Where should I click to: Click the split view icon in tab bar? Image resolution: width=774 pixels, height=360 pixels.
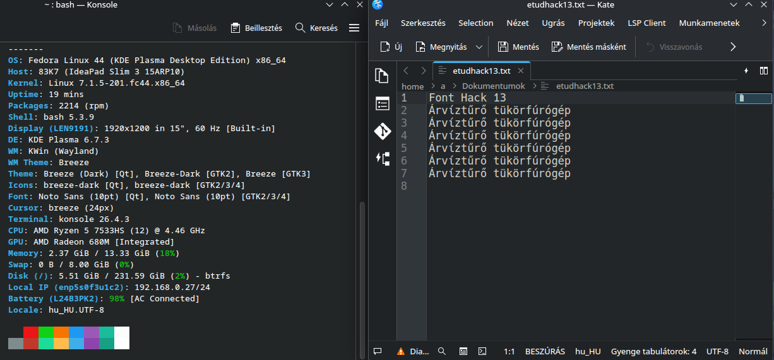tap(764, 71)
